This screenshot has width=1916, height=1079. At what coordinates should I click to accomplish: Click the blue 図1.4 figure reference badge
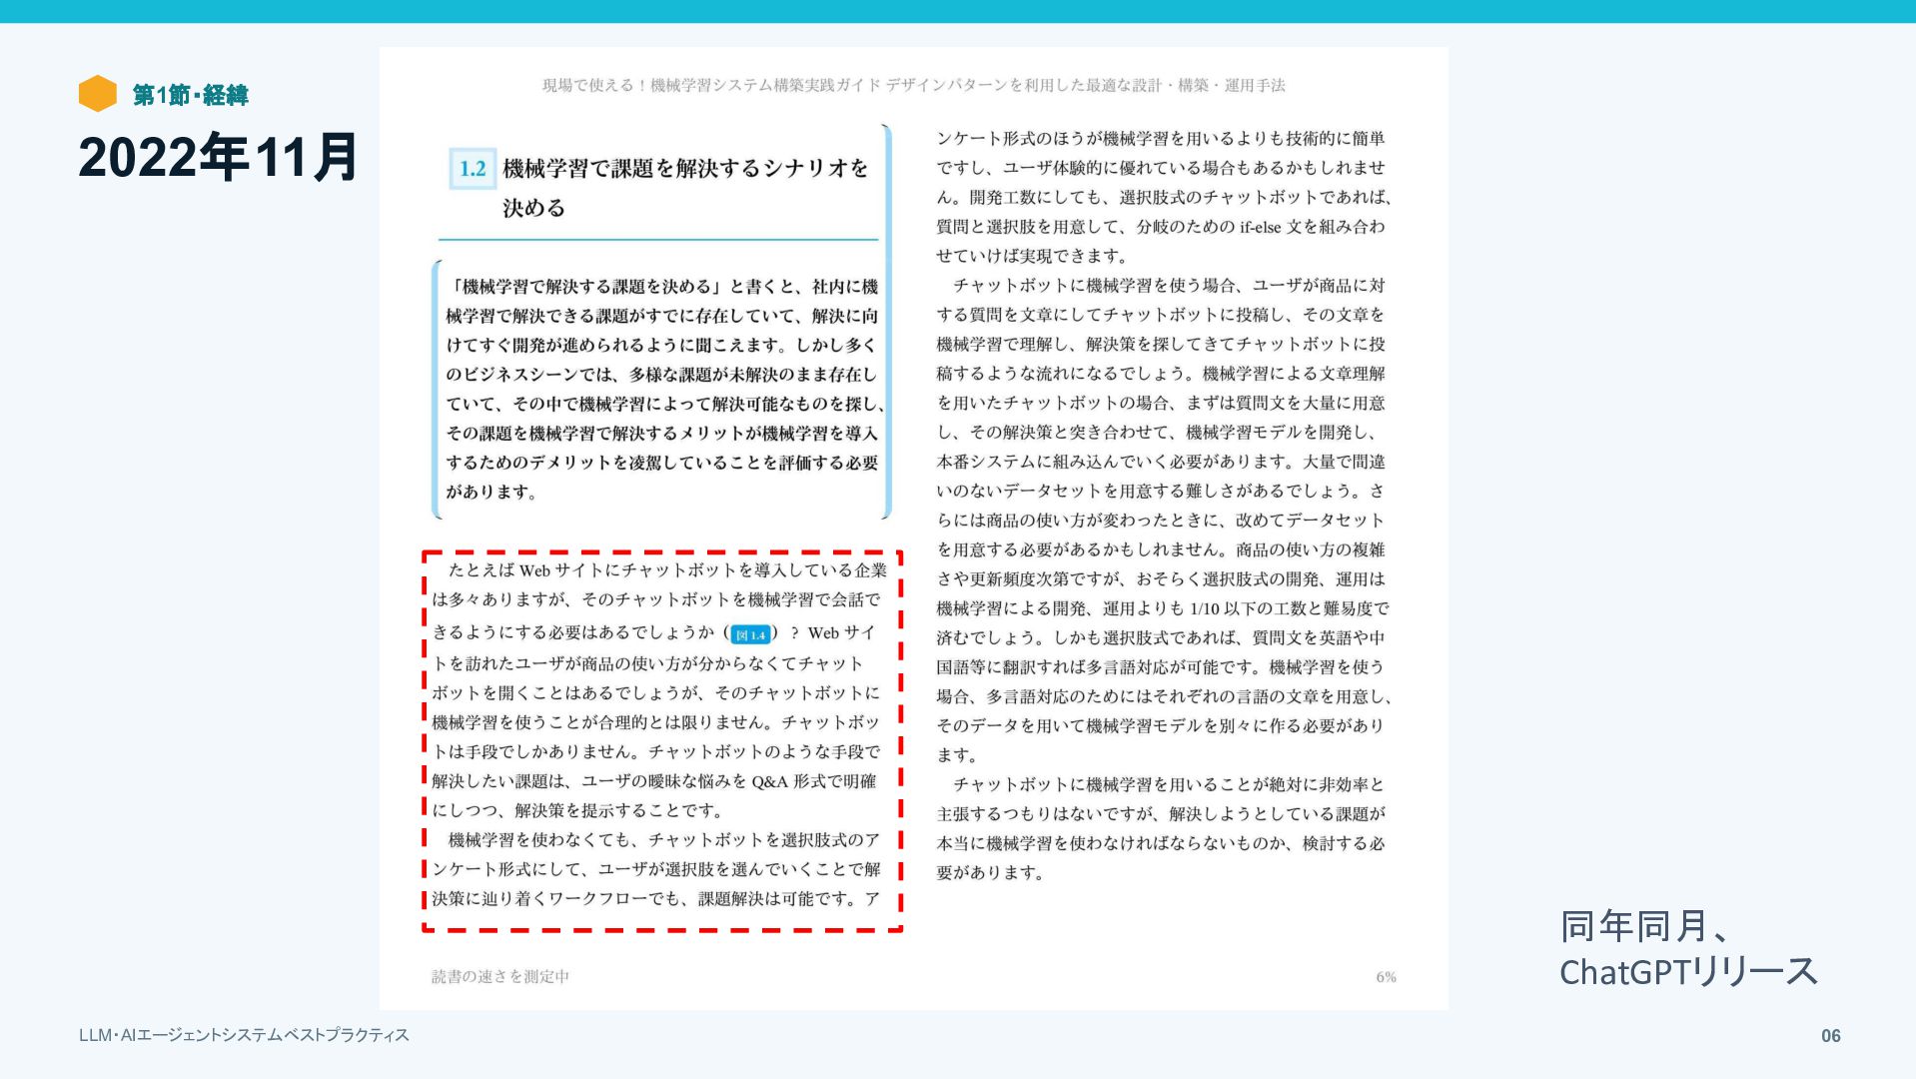[750, 634]
